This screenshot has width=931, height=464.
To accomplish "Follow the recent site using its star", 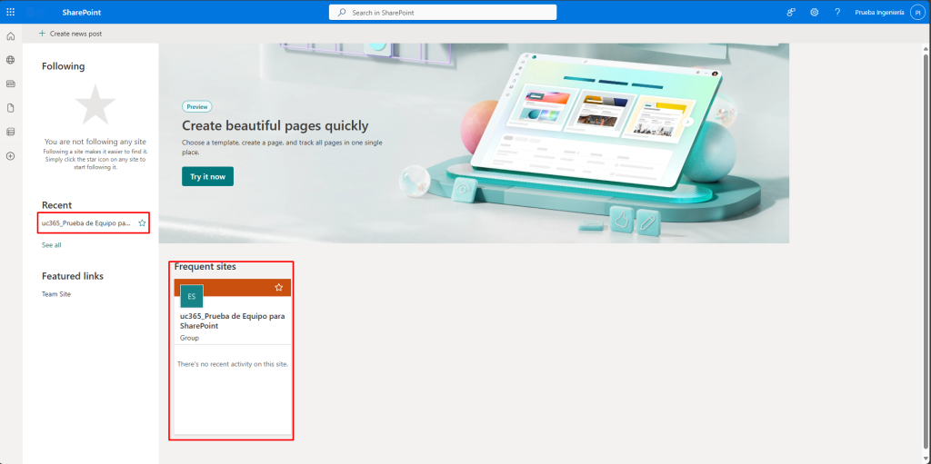I will tap(142, 222).
